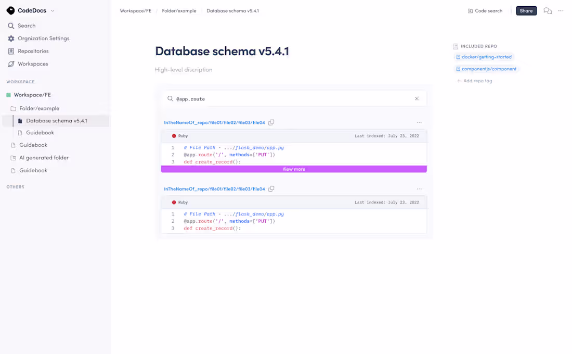Copy the first file path link icon
Image resolution: width=572 pixels, height=354 pixels.
271,122
